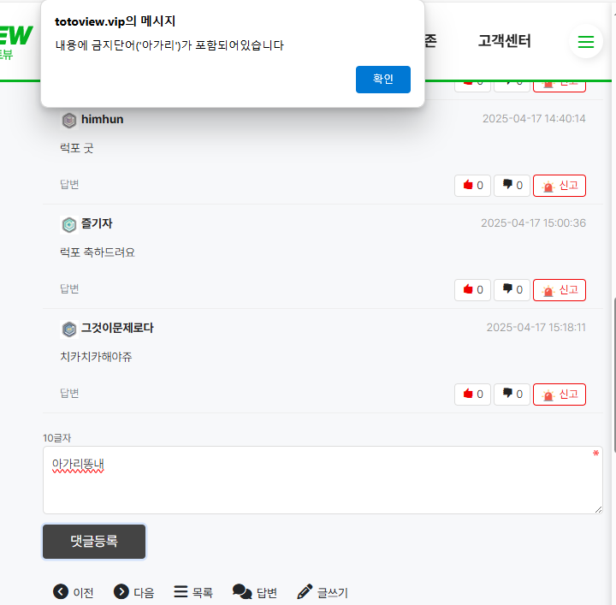Open the green hamburger menu
This screenshot has height=605, width=616.
(585, 41)
